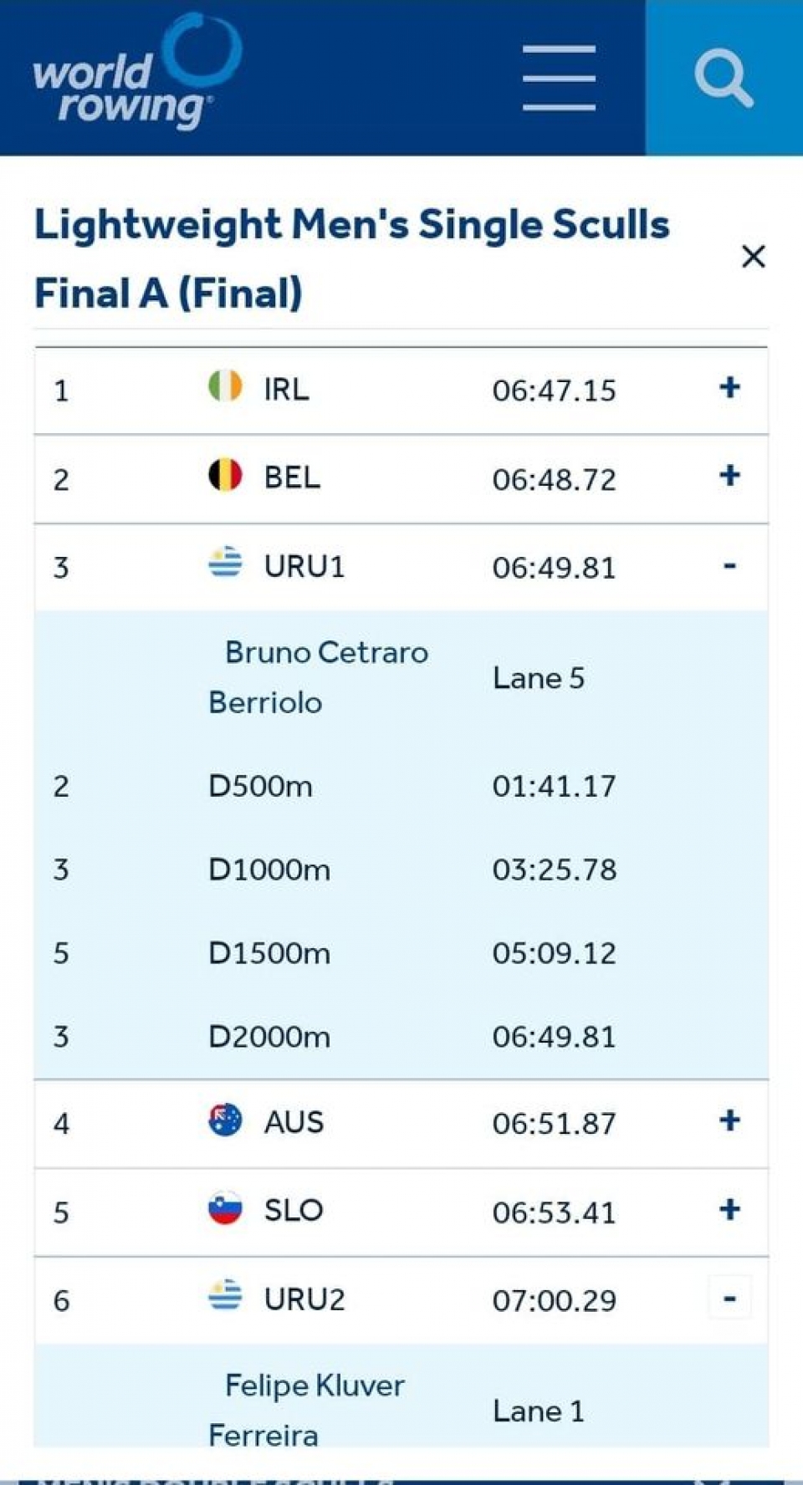Expand BEL row details with plus

point(729,476)
